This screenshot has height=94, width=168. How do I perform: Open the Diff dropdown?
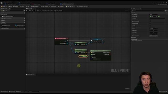(22, 6)
